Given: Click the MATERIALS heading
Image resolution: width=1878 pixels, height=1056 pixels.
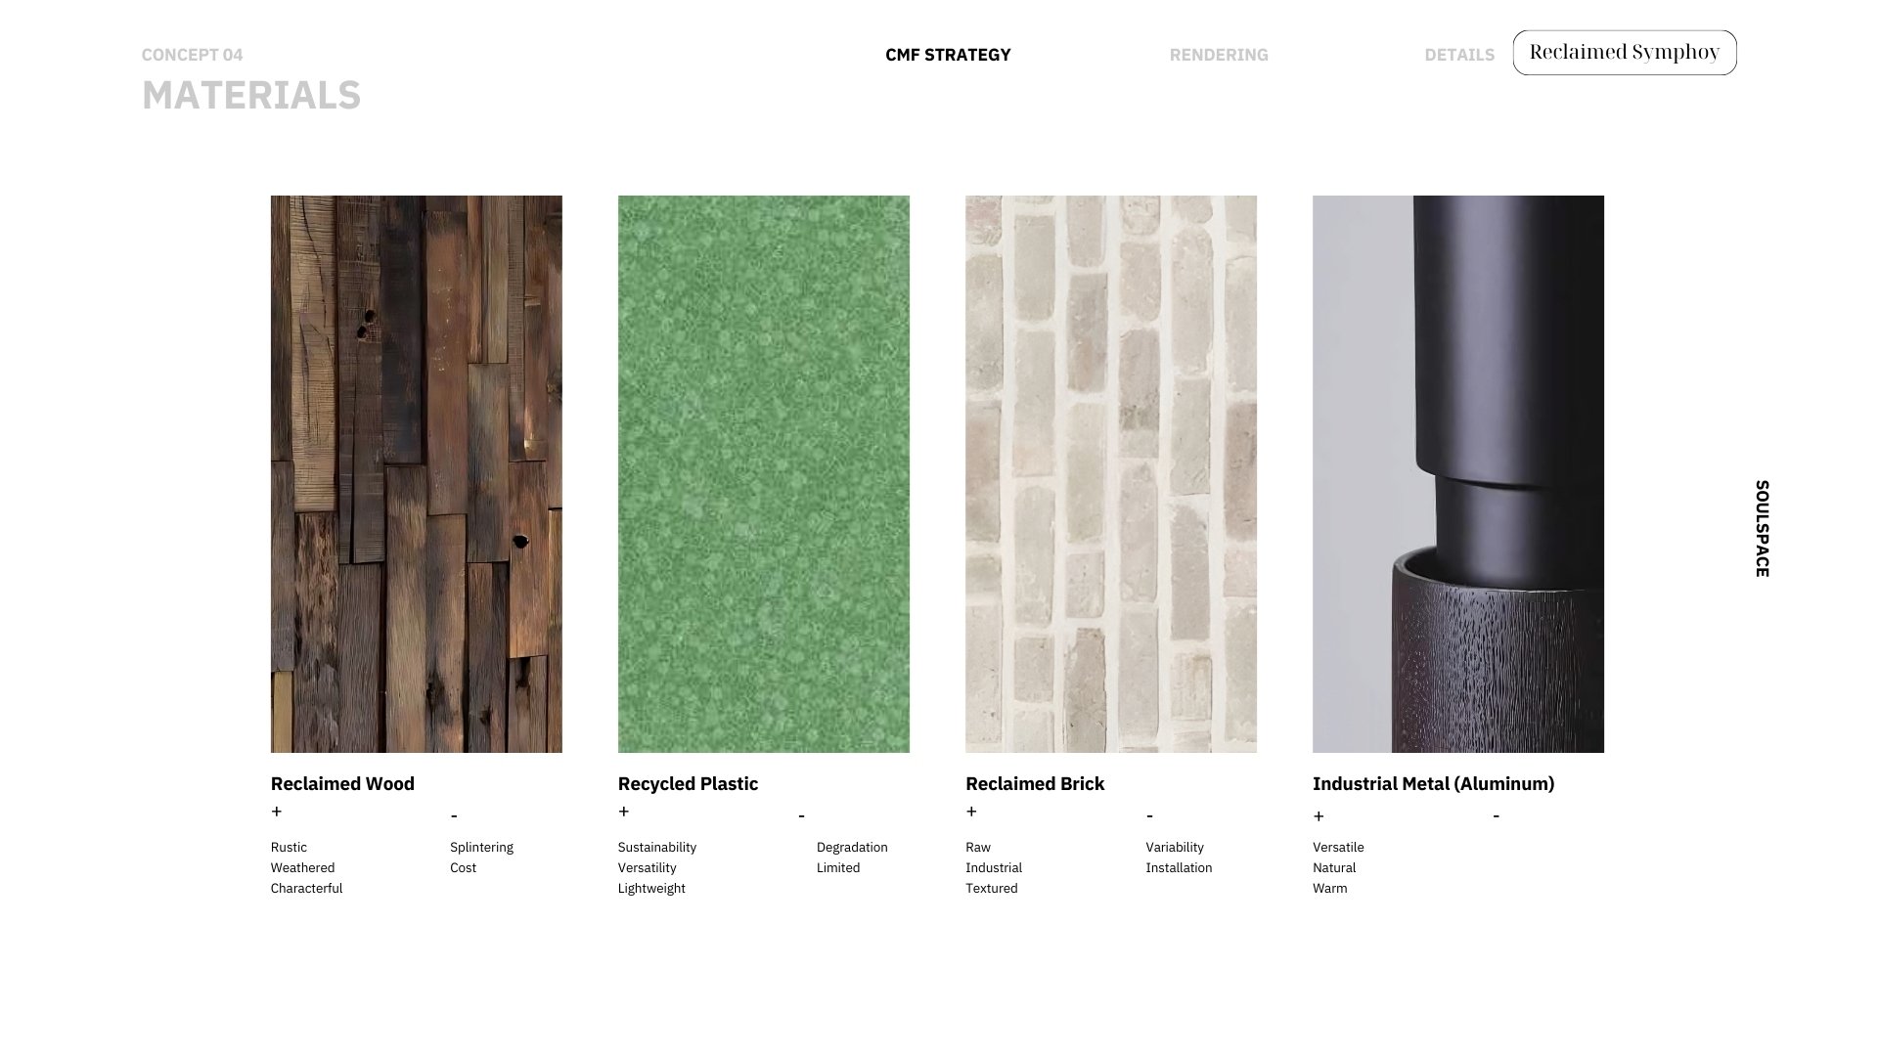Looking at the screenshot, I should [251, 96].
